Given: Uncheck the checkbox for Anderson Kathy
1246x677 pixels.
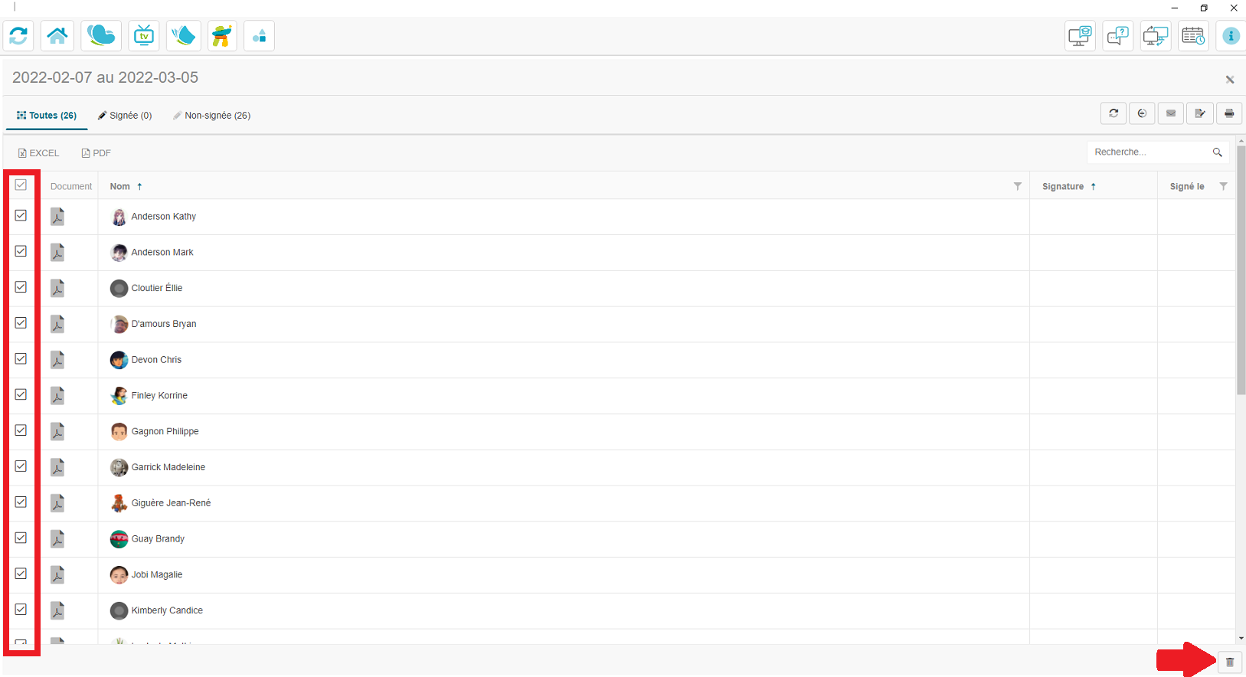Looking at the screenshot, I should pos(21,216).
